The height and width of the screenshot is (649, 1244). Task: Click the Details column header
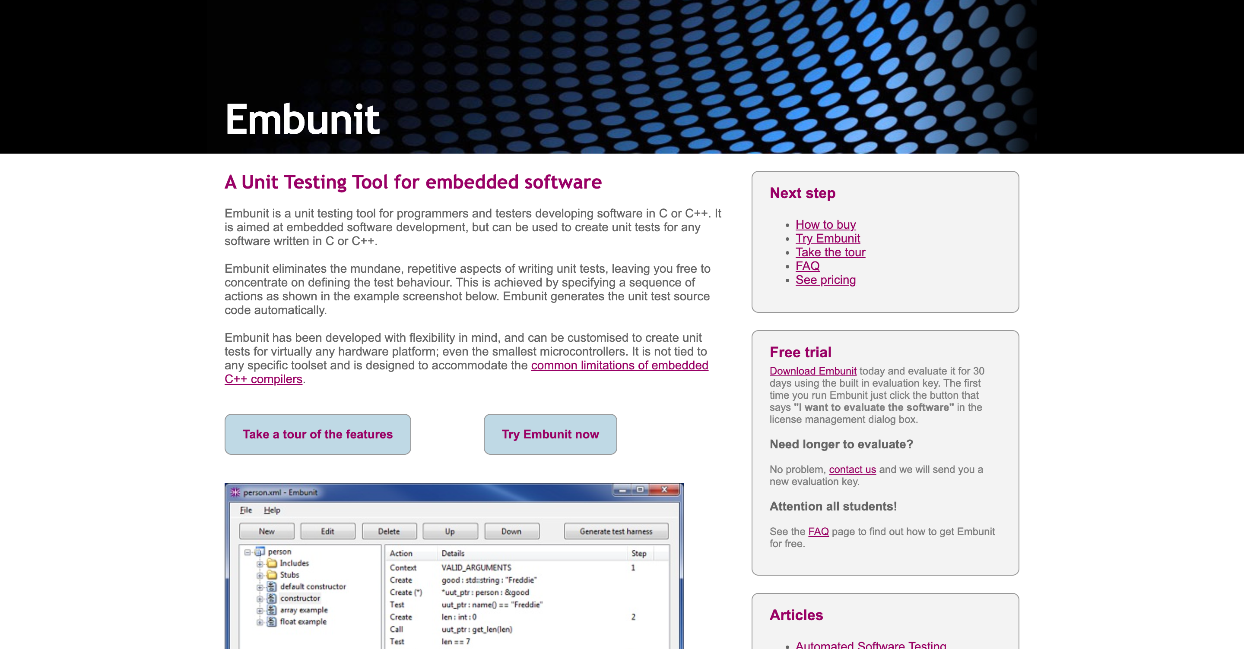click(532, 554)
